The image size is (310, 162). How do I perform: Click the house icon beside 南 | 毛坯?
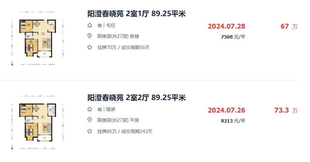89,25
